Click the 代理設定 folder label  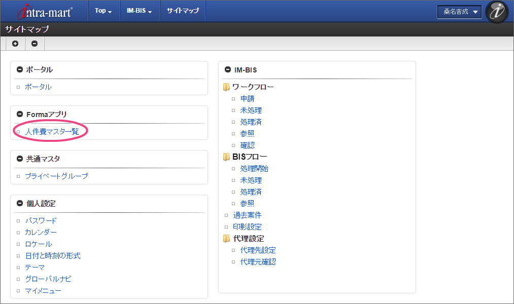[x=249, y=239]
